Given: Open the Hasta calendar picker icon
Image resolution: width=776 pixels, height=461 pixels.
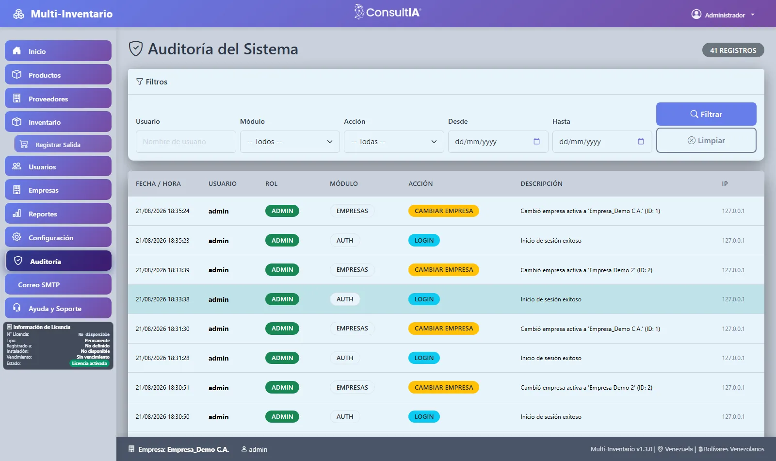Looking at the screenshot, I should click(641, 142).
